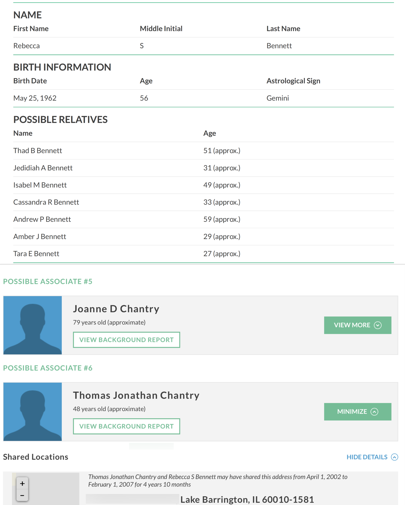Minimize Thomas Jonathan Chantry's details
The image size is (405, 505).
click(x=357, y=411)
